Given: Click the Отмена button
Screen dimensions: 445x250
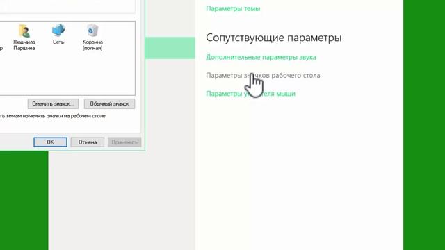Looking at the screenshot, I should click(88, 142).
